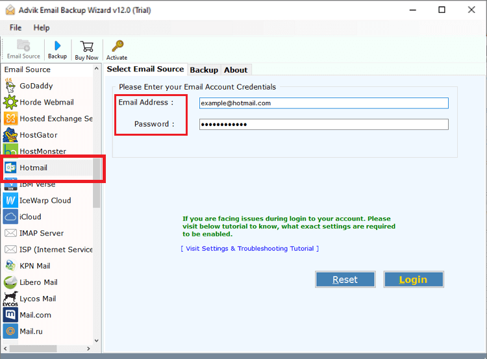Open Visit Settings & Troubleshooting Tutorial link

coord(250,249)
